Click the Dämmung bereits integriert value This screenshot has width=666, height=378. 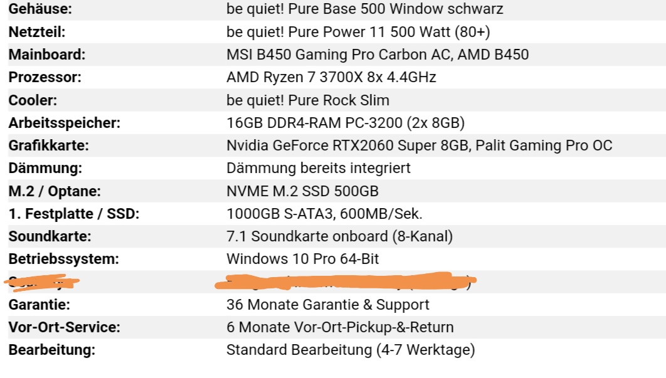click(x=319, y=168)
